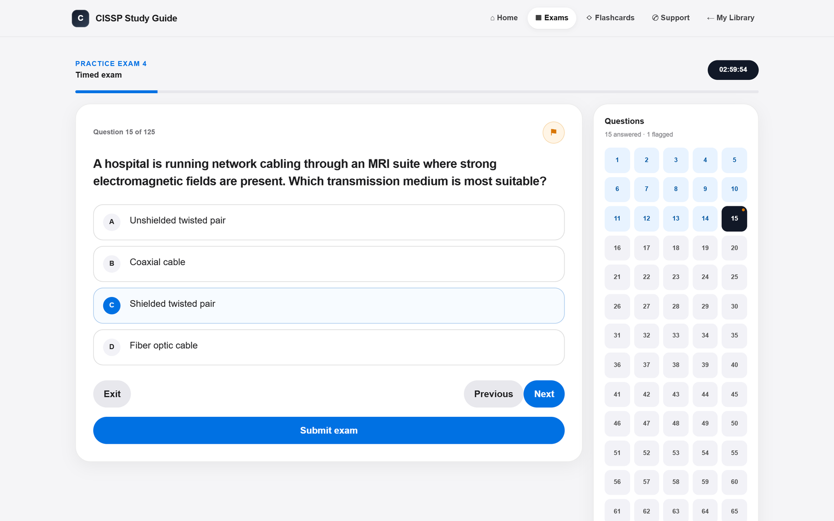Image resolution: width=834 pixels, height=521 pixels.
Task: Go to question 30 tile
Action: click(x=734, y=306)
